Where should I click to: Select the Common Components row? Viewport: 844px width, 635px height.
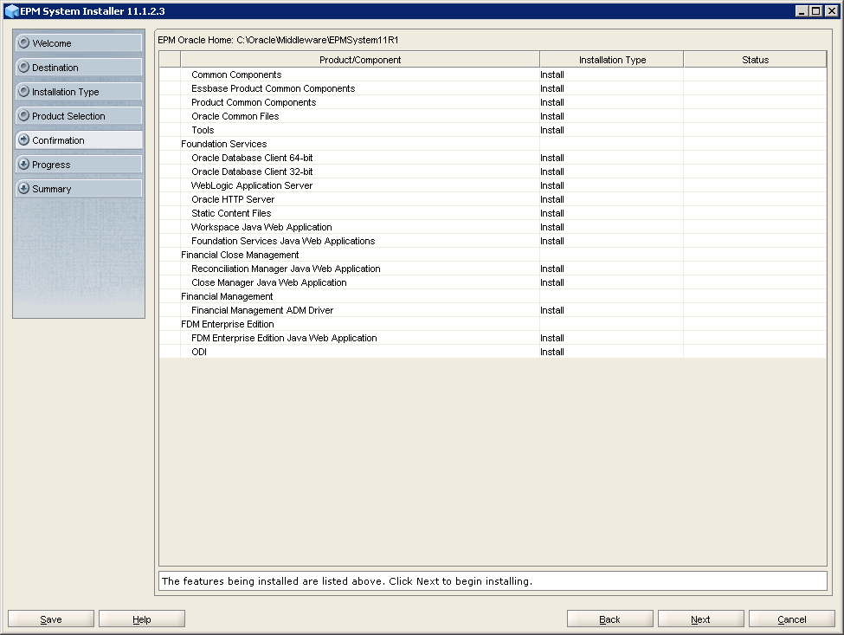point(493,75)
